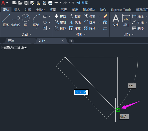Save the current drawing
This screenshot has height=131, width=148.
[x=26, y=3]
